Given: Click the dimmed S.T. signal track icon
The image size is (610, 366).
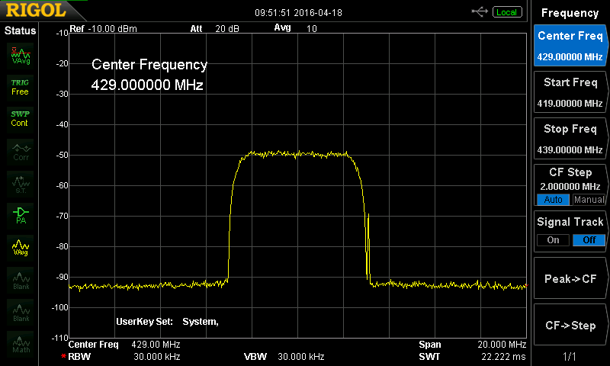Looking at the screenshot, I should 21,184.
